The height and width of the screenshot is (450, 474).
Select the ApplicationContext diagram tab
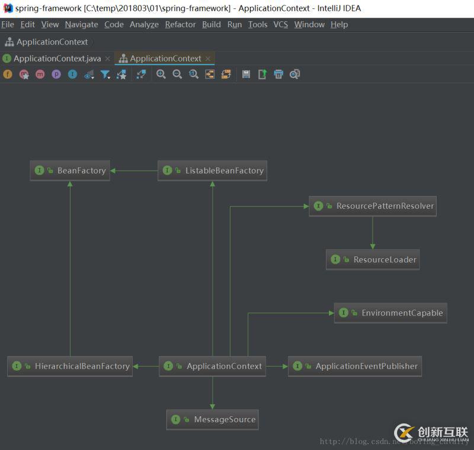click(165, 58)
